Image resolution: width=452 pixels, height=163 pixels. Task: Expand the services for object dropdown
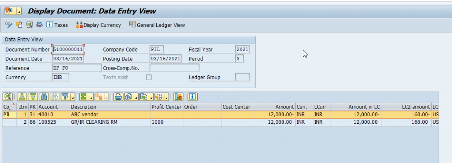click(19, 11)
